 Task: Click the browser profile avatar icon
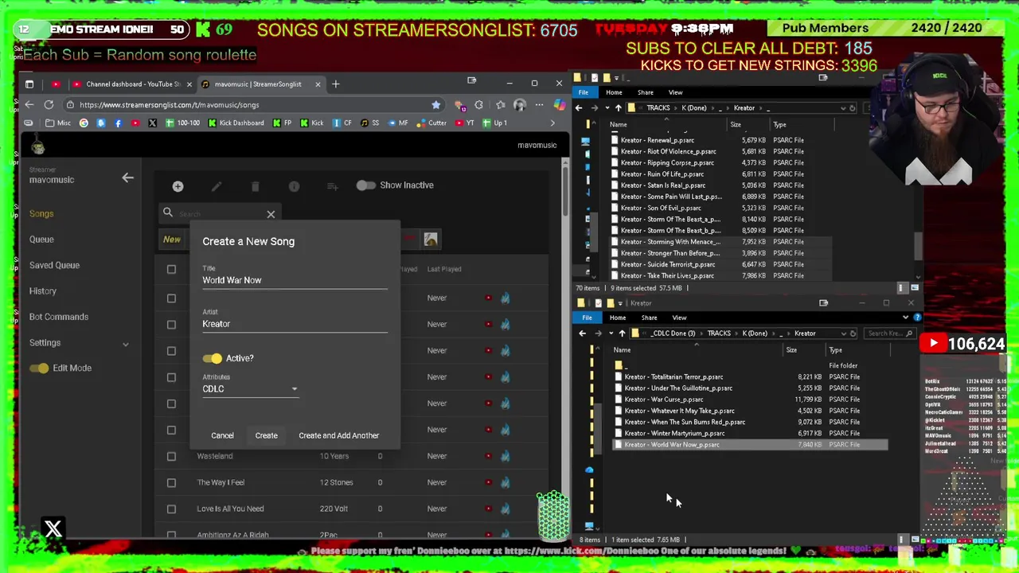pos(520,104)
